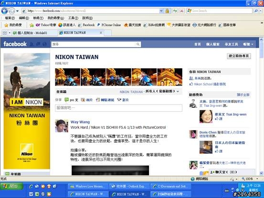
Task: Close the NIKON TAIWAN browser tab
Action: coord(101,33)
